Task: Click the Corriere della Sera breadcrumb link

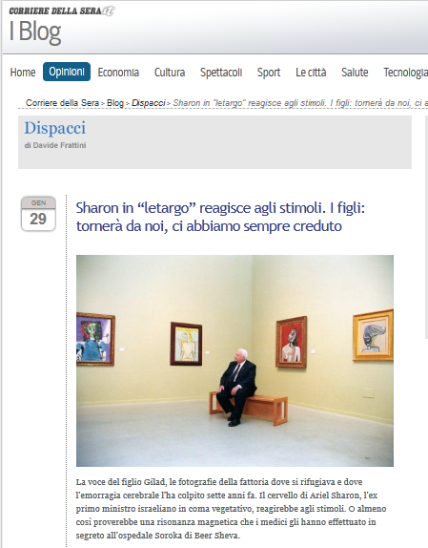Action: tap(63, 103)
